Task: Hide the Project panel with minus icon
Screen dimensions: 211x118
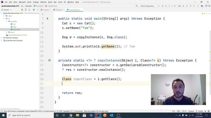Action: (37, 10)
